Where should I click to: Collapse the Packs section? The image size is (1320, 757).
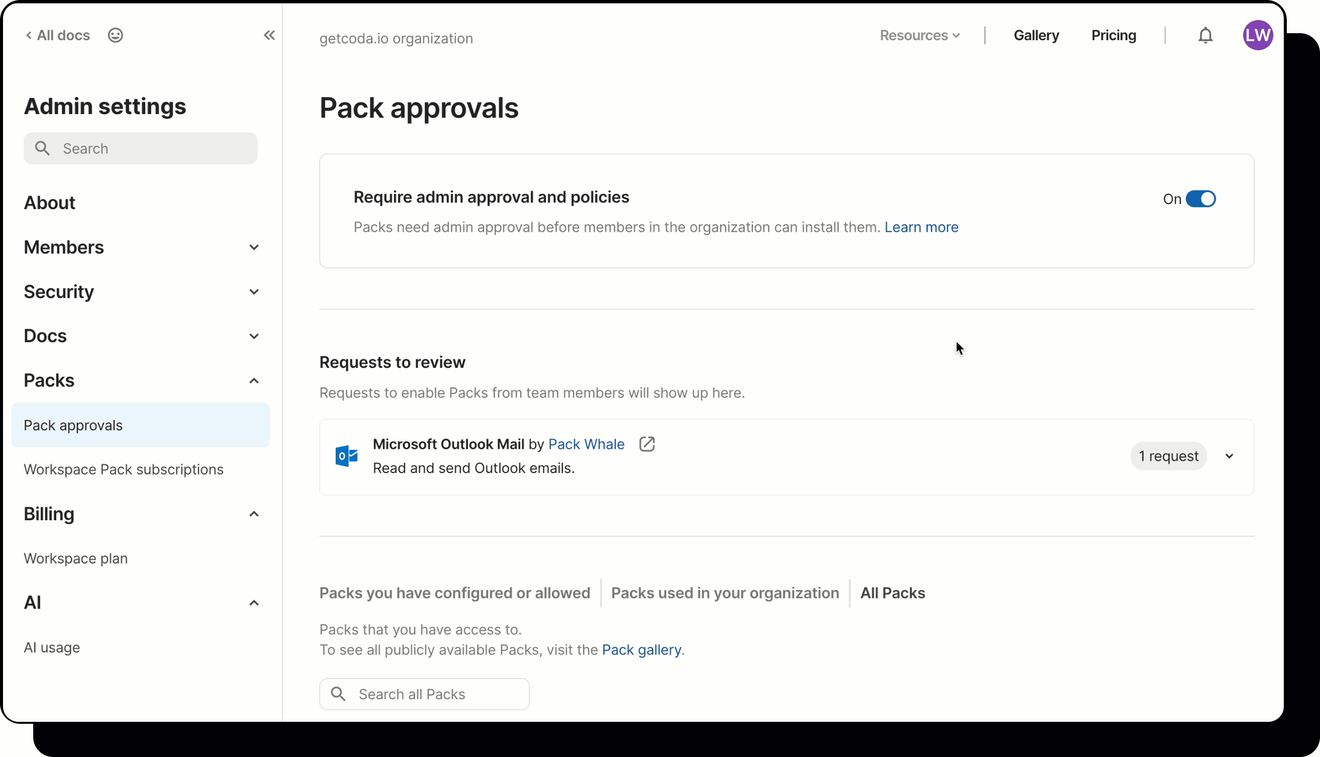[x=254, y=380]
